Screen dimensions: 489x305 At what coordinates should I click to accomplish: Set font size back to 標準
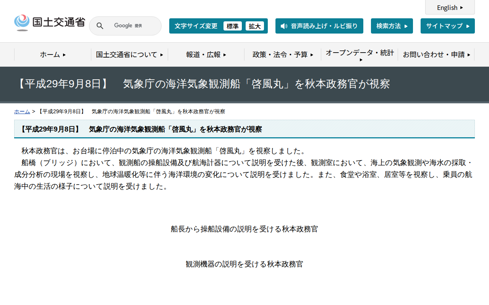tap(233, 26)
